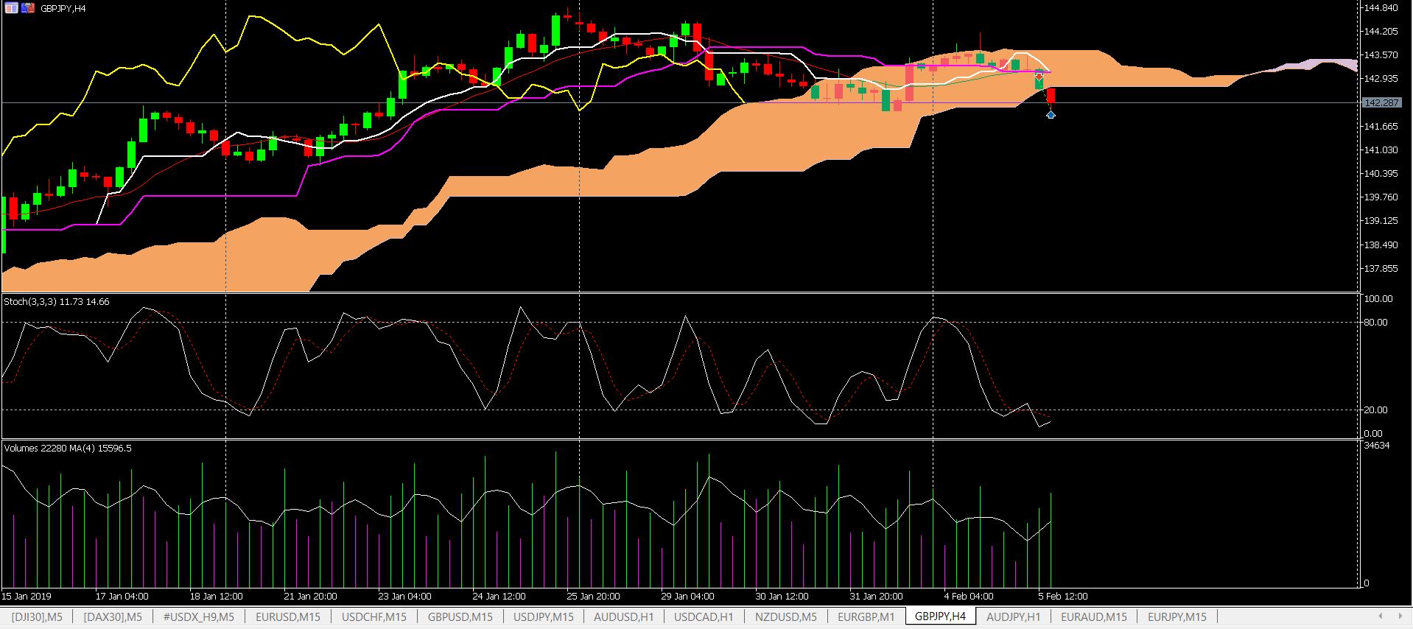Click the stochastic 20.00 level label
Viewport: 1413px width, 629px height.
[x=1376, y=410]
